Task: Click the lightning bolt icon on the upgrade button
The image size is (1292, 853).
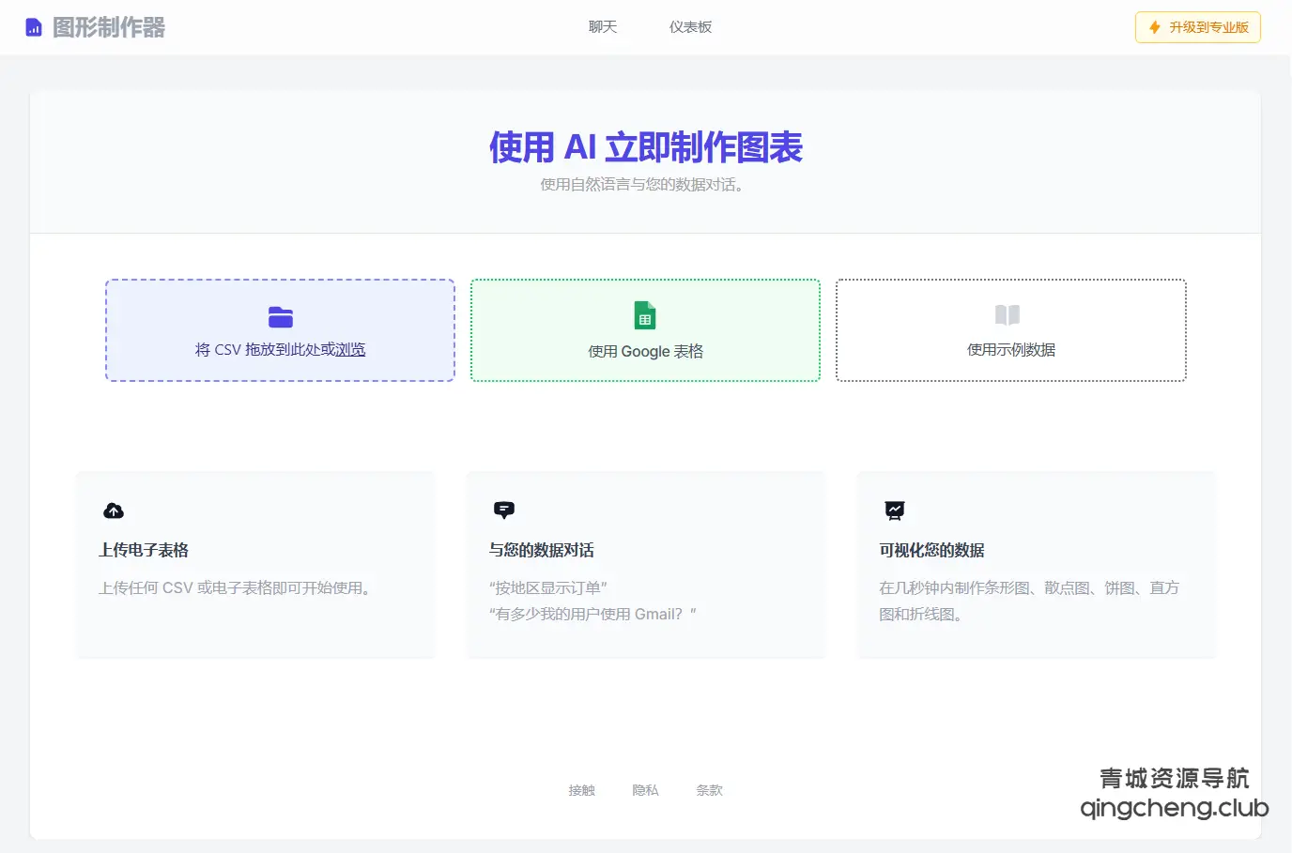Action: (1153, 27)
